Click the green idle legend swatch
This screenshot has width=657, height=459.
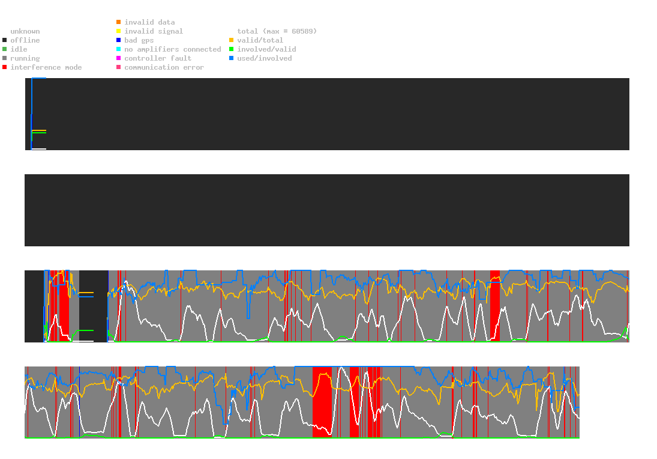pyautogui.click(x=5, y=49)
